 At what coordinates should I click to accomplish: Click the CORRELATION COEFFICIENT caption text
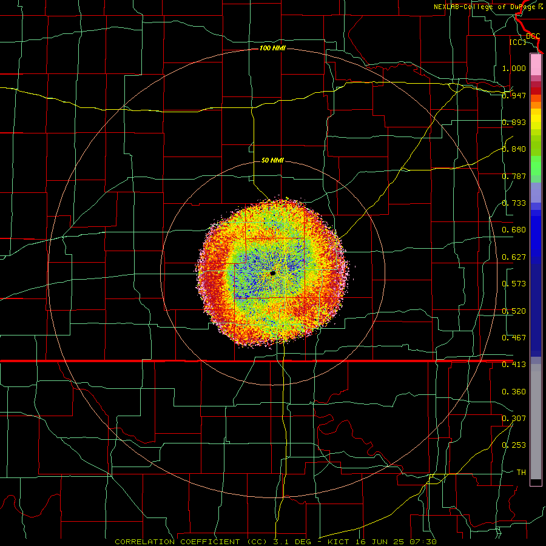coord(177,542)
